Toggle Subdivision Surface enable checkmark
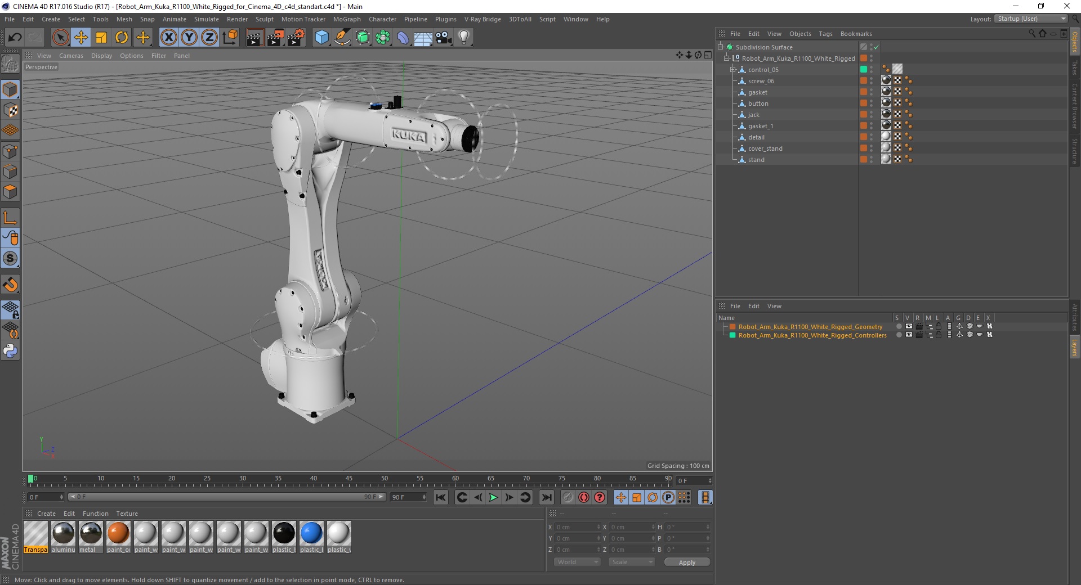The image size is (1081, 585). 876,47
